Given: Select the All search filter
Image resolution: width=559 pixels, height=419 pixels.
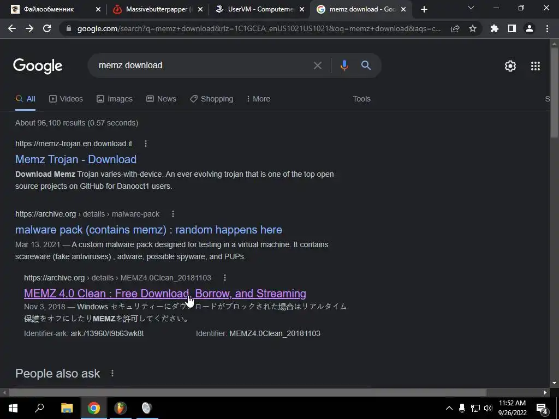Looking at the screenshot, I should tap(25, 99).
